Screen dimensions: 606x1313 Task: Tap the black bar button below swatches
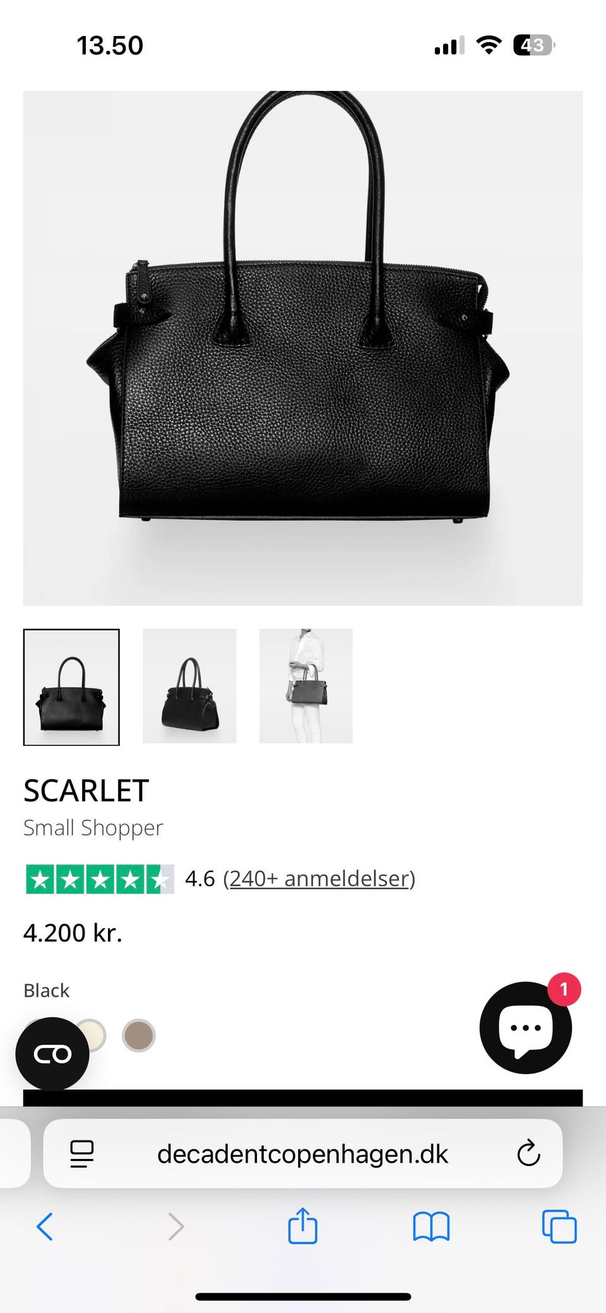[x=303, y=1098]
